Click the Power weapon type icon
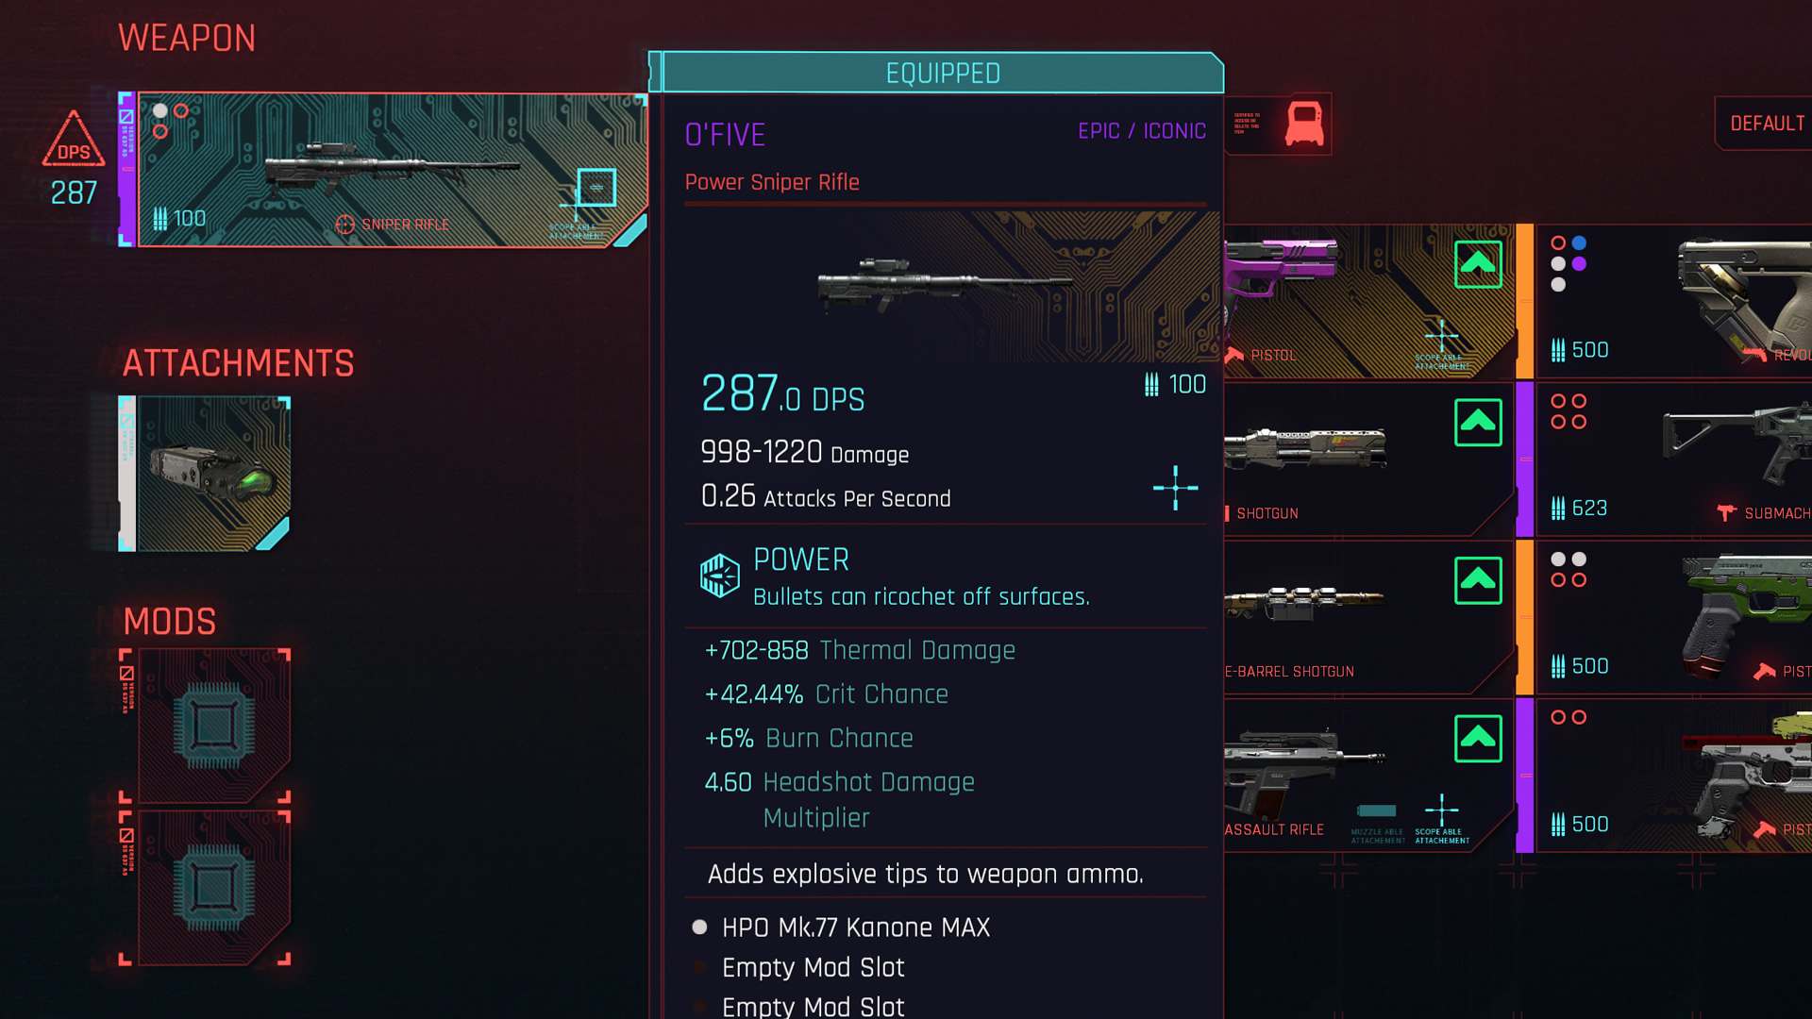Viewport: 1812px width, 1019px height. (719, 576)
